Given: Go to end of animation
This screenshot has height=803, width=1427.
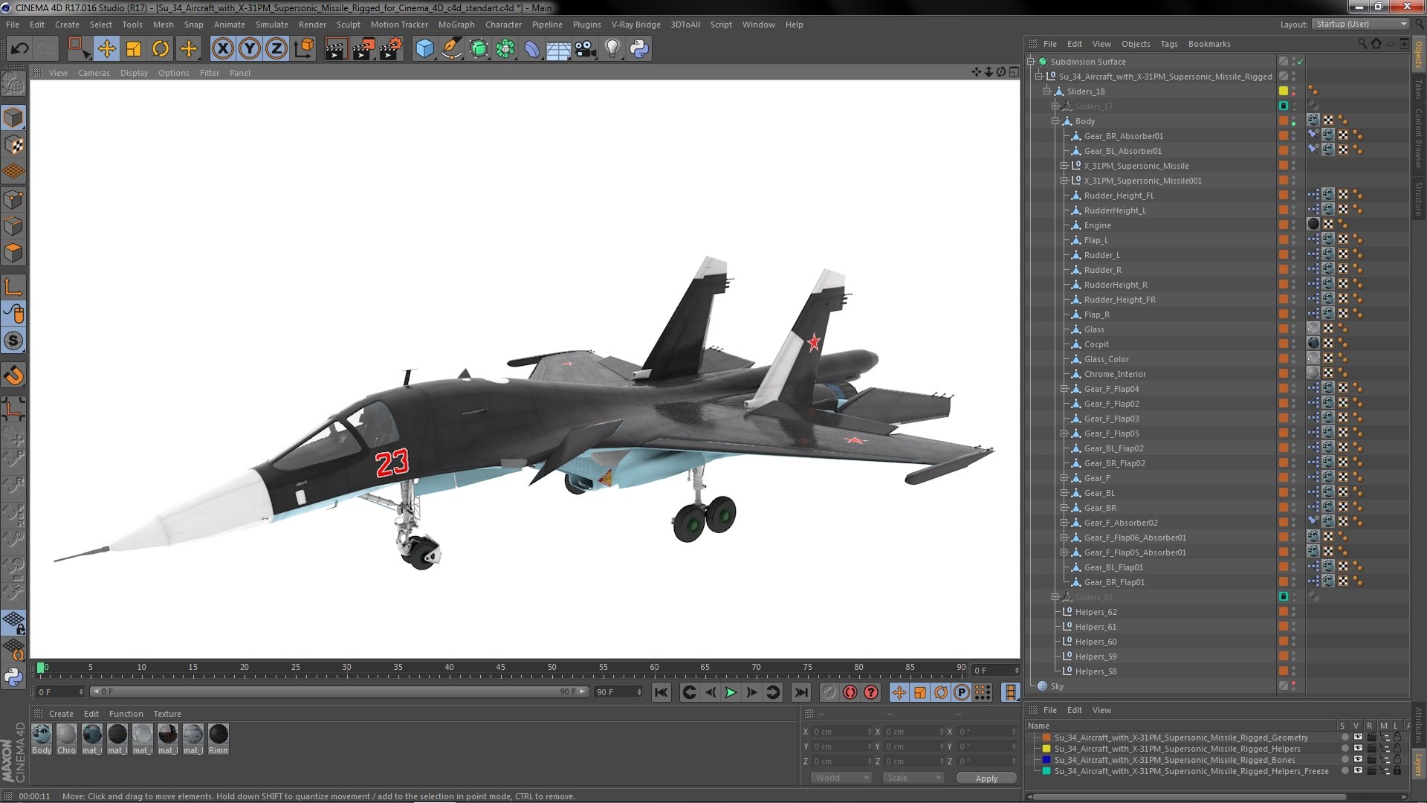Looking at the screenshot, I should coord(800,692).
